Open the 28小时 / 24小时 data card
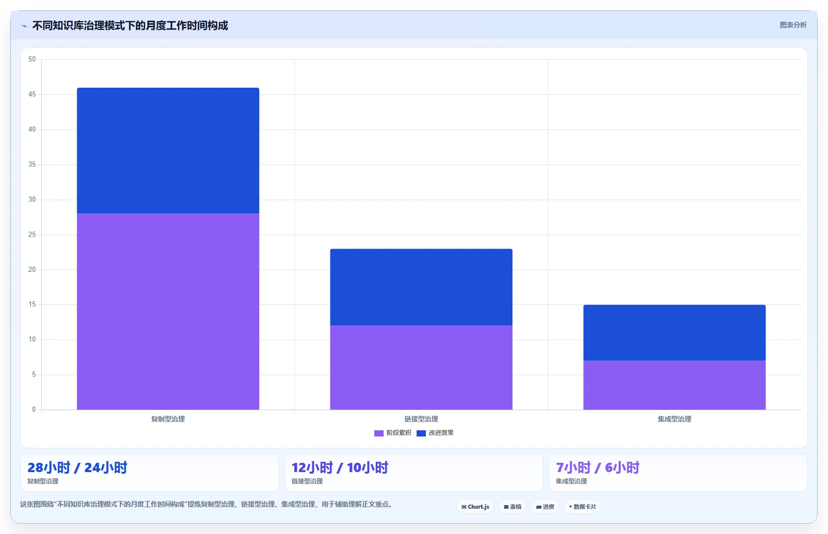The height and width of the screenshot is (534, 828). coord(150,473)
